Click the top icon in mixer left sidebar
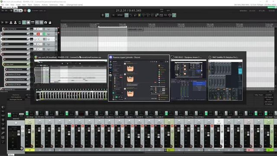The image size is (277, 156). (x=3, y=107)
